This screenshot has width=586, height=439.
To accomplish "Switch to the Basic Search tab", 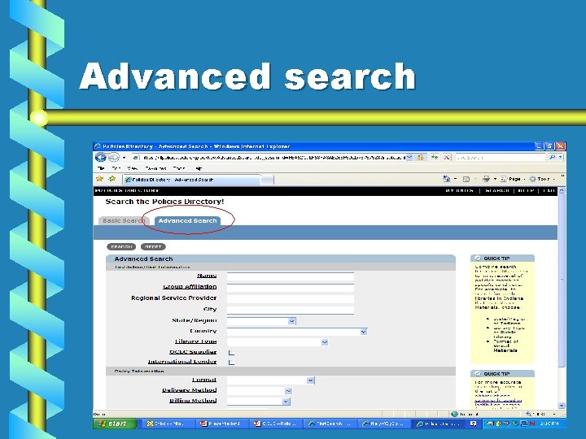I will pyautogui.click(x=123, y=220).
